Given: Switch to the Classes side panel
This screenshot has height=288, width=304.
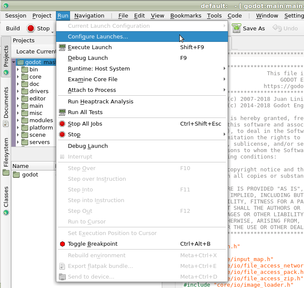Looking at the screenshot, I should point(6,200).
